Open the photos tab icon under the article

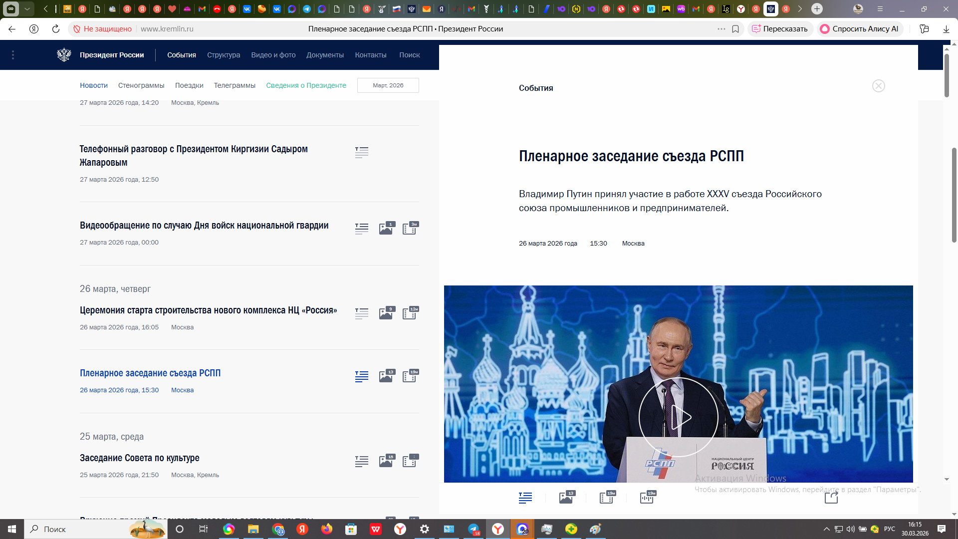[x=566, y=497]
